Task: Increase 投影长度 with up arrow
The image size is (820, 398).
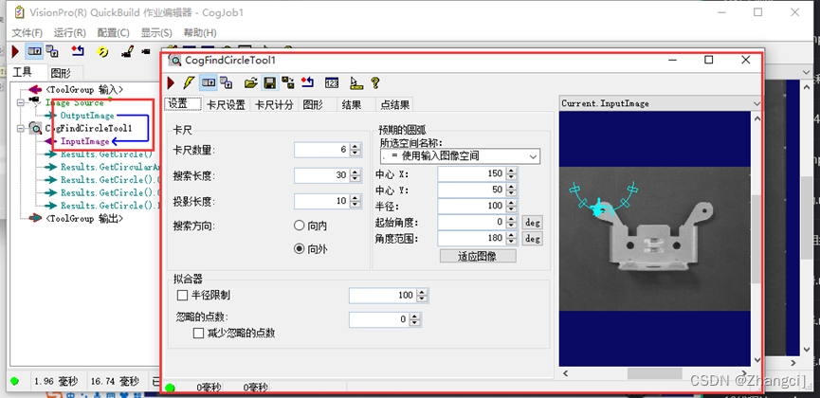Action: coord(355,198)
